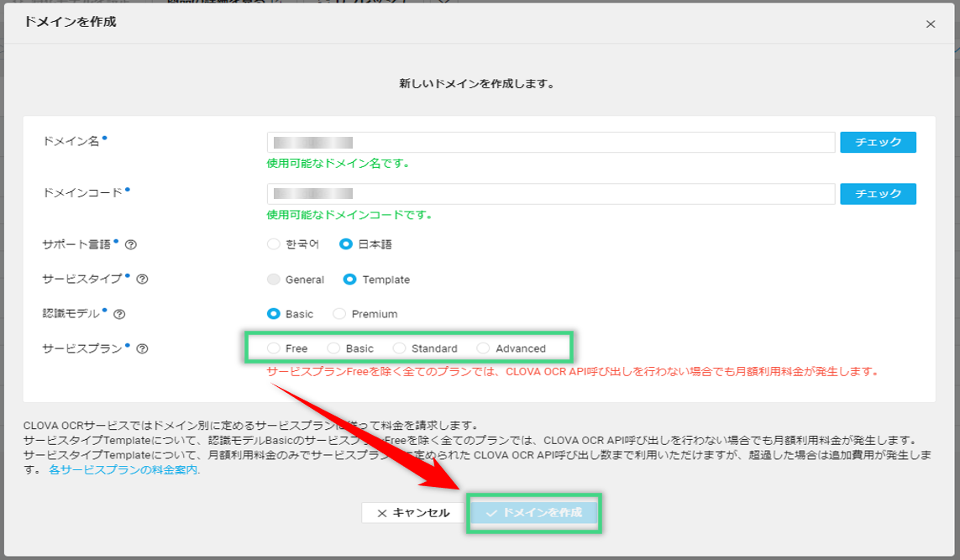Select Premium recognition model option
960x560 pixels.
point(339,314)
